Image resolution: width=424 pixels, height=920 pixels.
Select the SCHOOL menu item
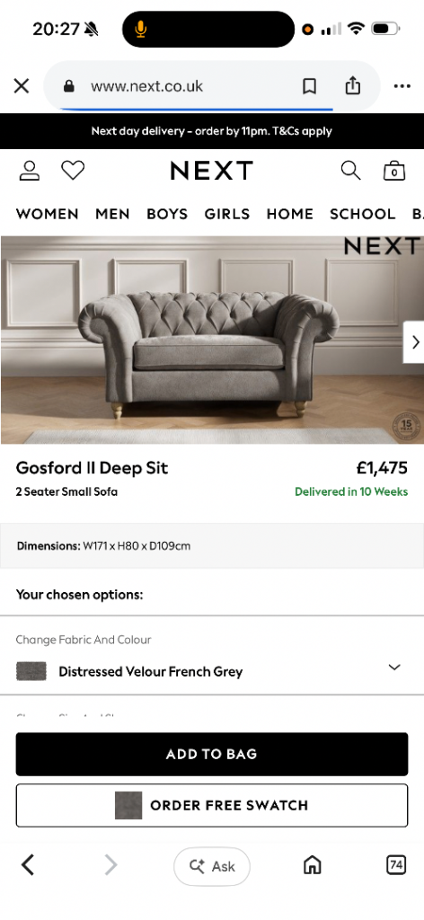[362, 214]
